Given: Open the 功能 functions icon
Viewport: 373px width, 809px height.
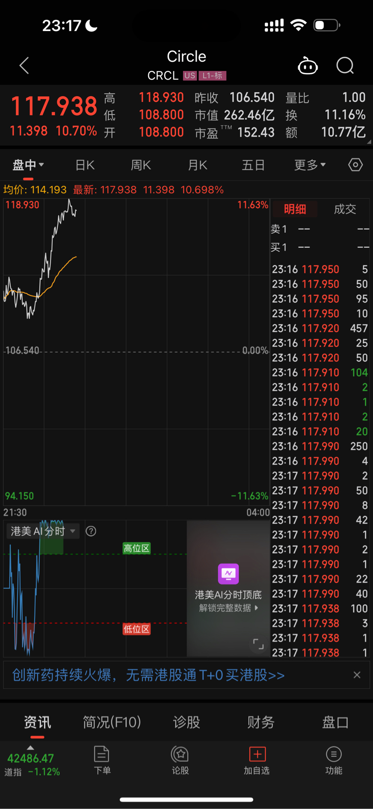Looking at the screenshot, I should 334,760.
